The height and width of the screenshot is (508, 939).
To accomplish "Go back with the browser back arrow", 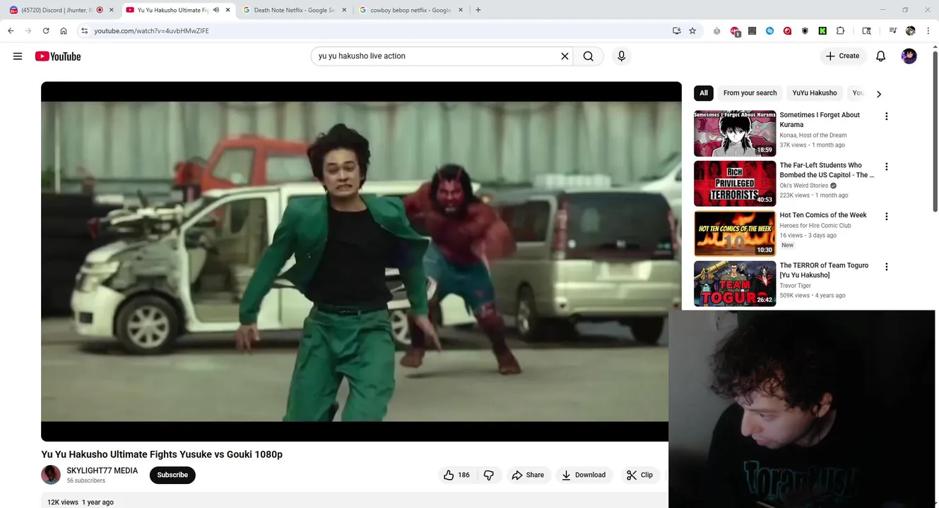I will point(11,31).
